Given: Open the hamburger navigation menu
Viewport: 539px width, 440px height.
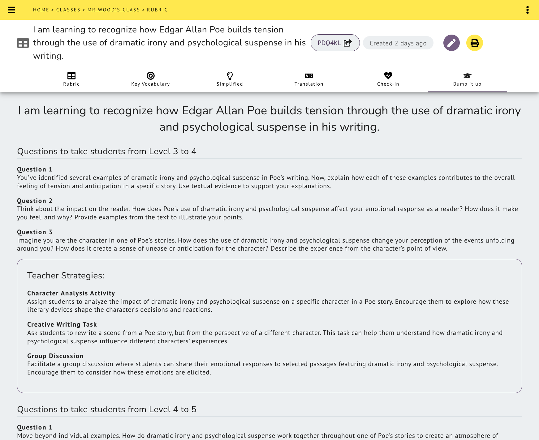Looking at the screenshot, I should [x=11, y=10].
